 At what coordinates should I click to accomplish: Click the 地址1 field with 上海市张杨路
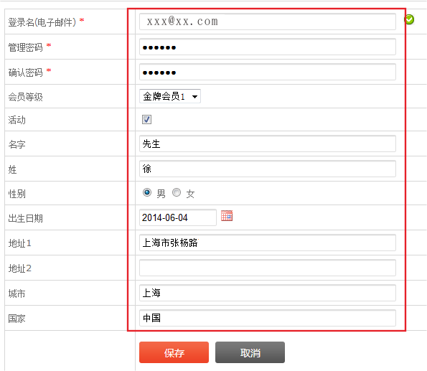click(268, 243)
